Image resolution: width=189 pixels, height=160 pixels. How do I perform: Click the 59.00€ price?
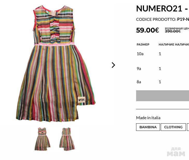(x=148, y=30)
